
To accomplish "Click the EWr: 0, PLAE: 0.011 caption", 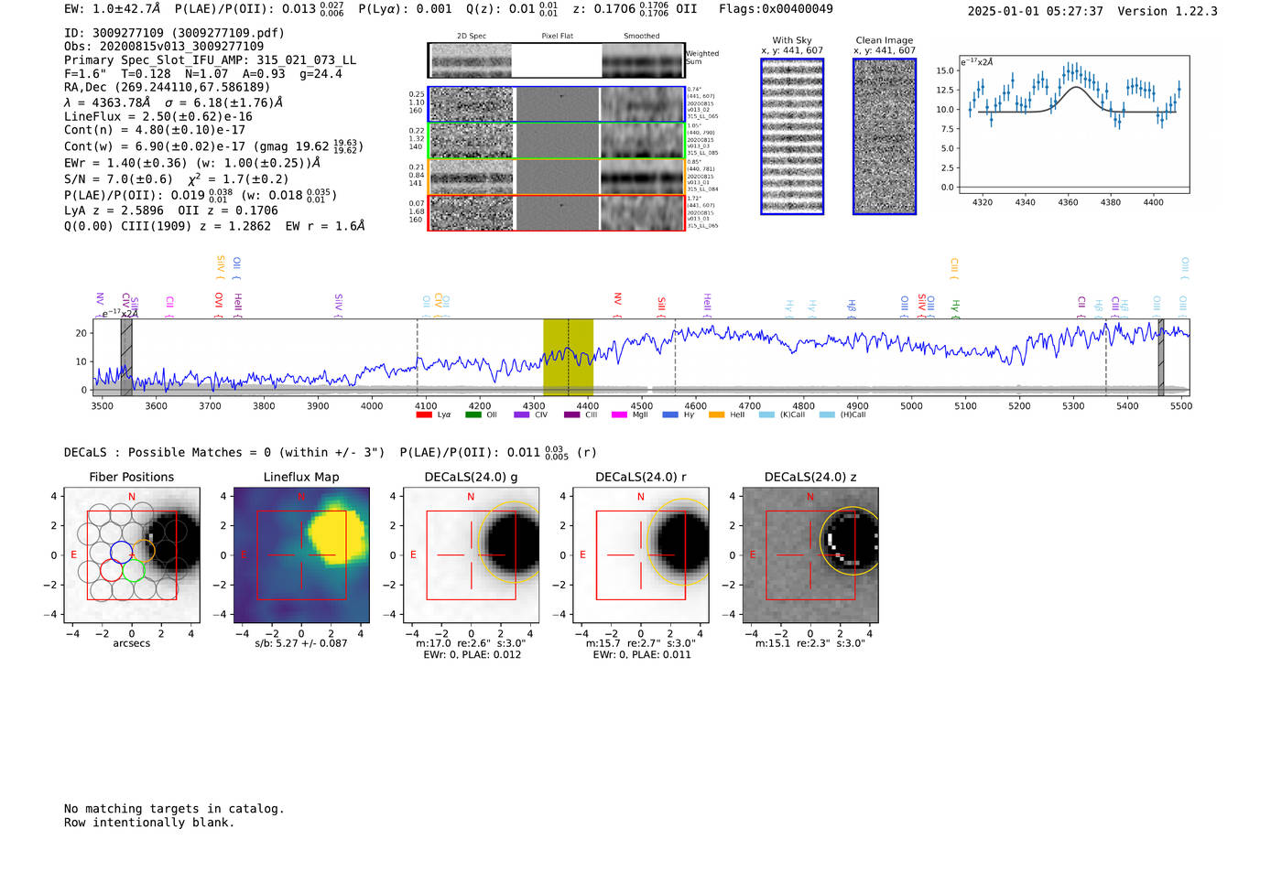I will click(x=642, y=655).
